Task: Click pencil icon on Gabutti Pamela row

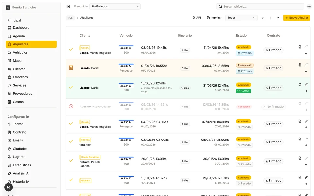Action: [x=306, y=158]
